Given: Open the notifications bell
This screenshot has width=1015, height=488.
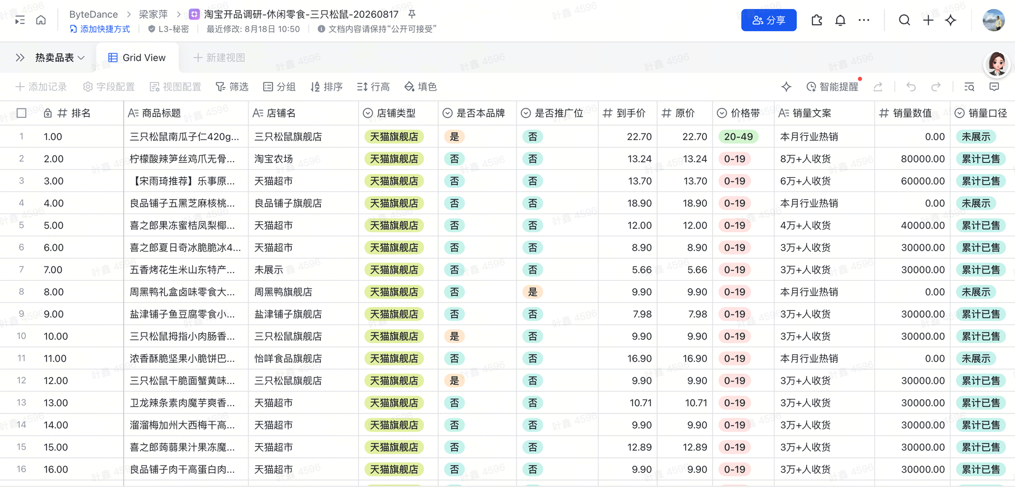Looking at the screenshot, I should coord(840,20).
